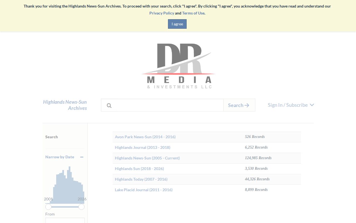Open Lake Placid Journal (2011 - 2016)
Screen dimensions: 356x223
pyautogui.click(x=144, y=190)
